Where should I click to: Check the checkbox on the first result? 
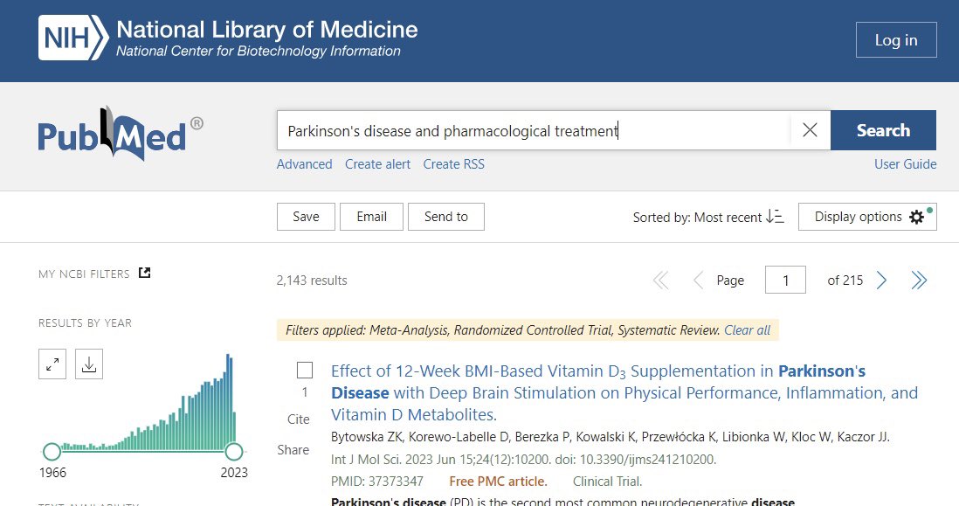coord(303,370)
